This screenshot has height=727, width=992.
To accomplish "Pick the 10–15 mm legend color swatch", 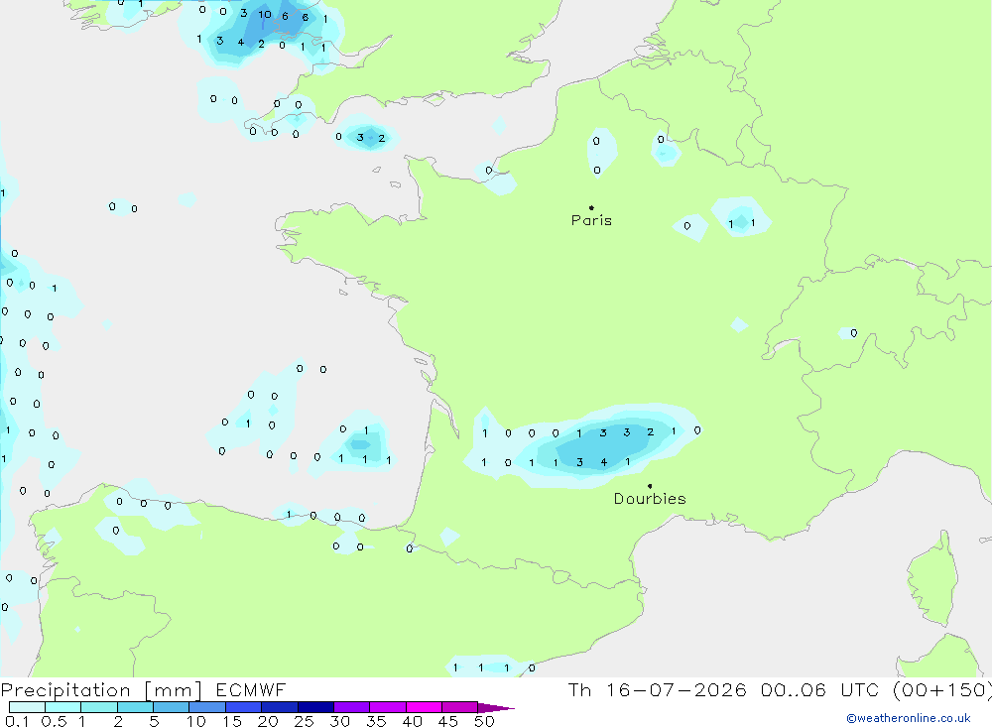I will (207, 707).
